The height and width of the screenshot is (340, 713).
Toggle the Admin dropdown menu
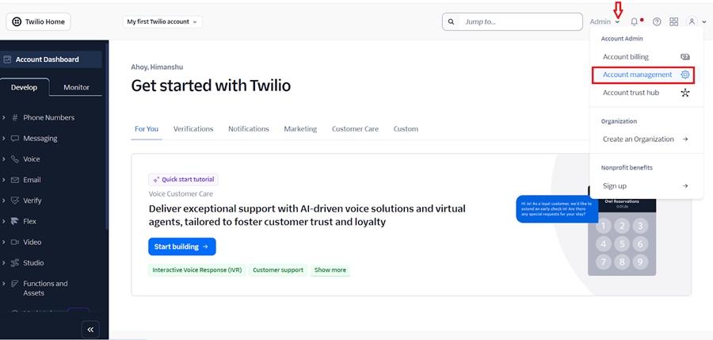point(604,22)
